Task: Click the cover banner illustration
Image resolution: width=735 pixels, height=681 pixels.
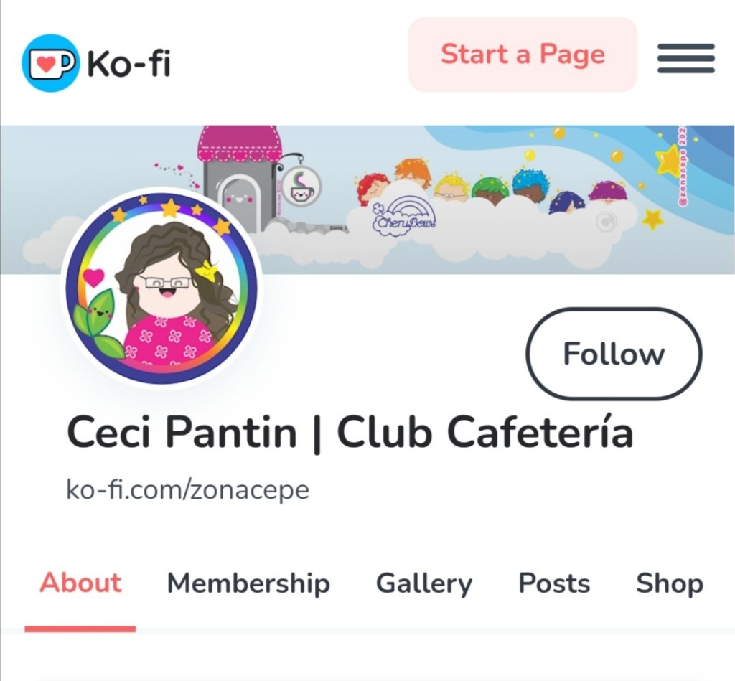Action: [x=367, y=199]
